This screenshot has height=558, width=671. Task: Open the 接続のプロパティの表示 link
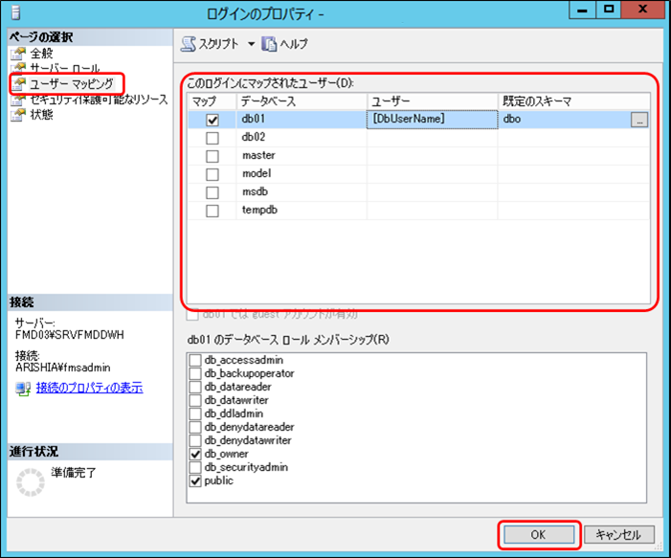pos(89,388)
